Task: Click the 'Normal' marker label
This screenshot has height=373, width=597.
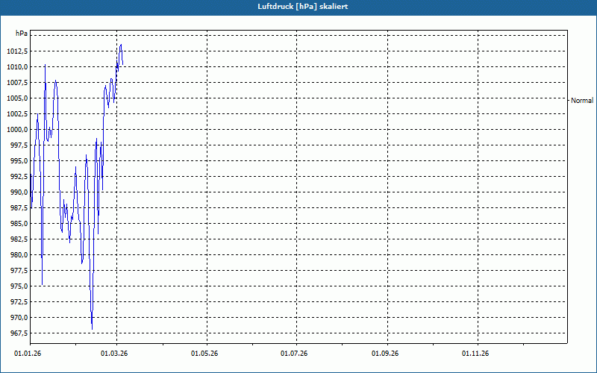Action: [x=582, y=101]
